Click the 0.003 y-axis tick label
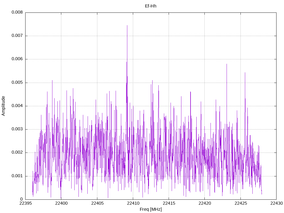 pos(17,129)
